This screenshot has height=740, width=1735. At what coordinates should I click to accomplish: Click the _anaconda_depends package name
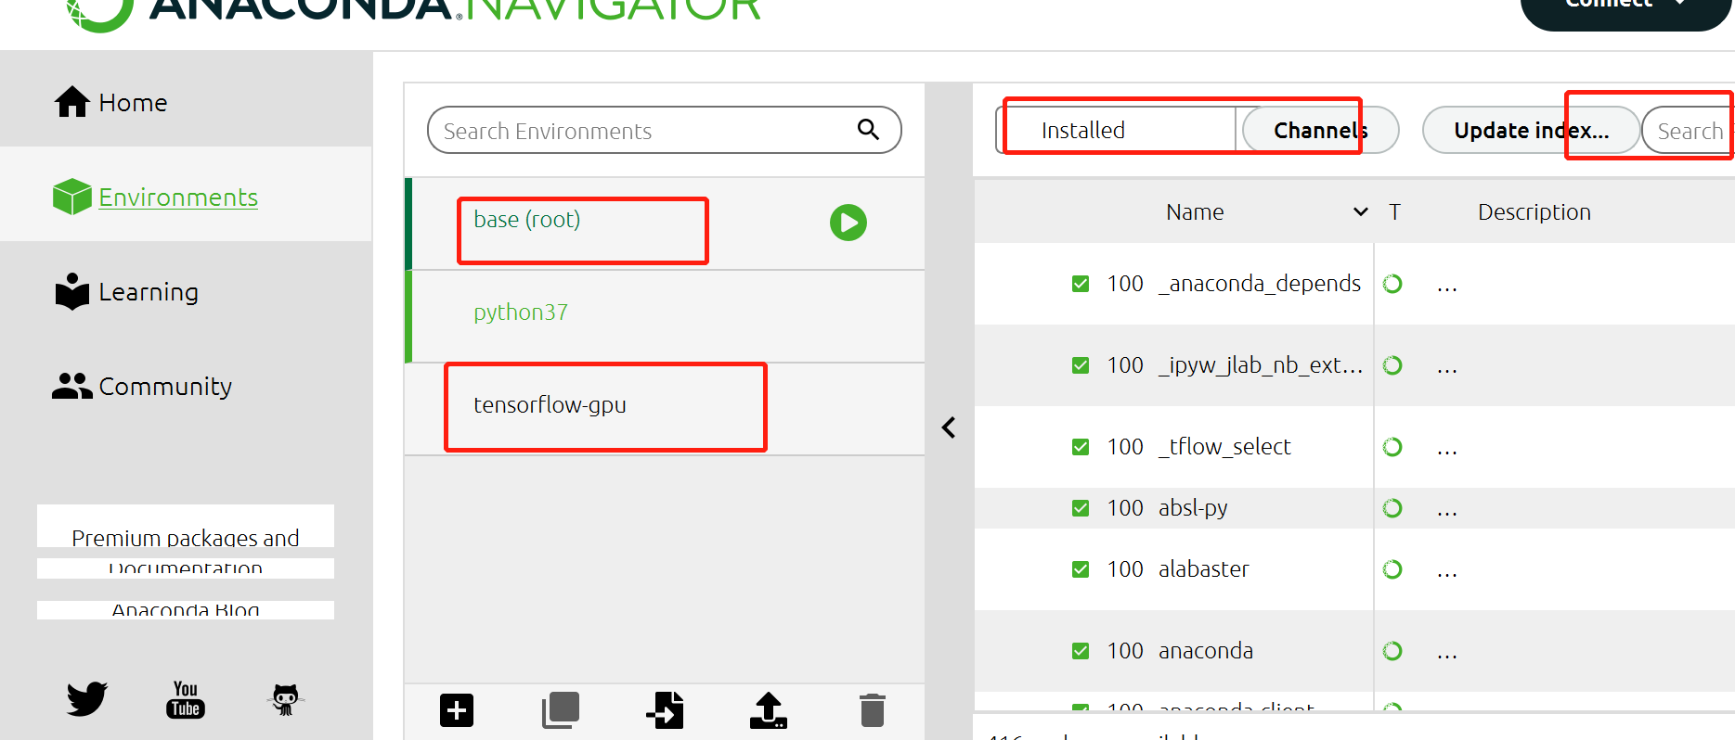pos(1260,284)
